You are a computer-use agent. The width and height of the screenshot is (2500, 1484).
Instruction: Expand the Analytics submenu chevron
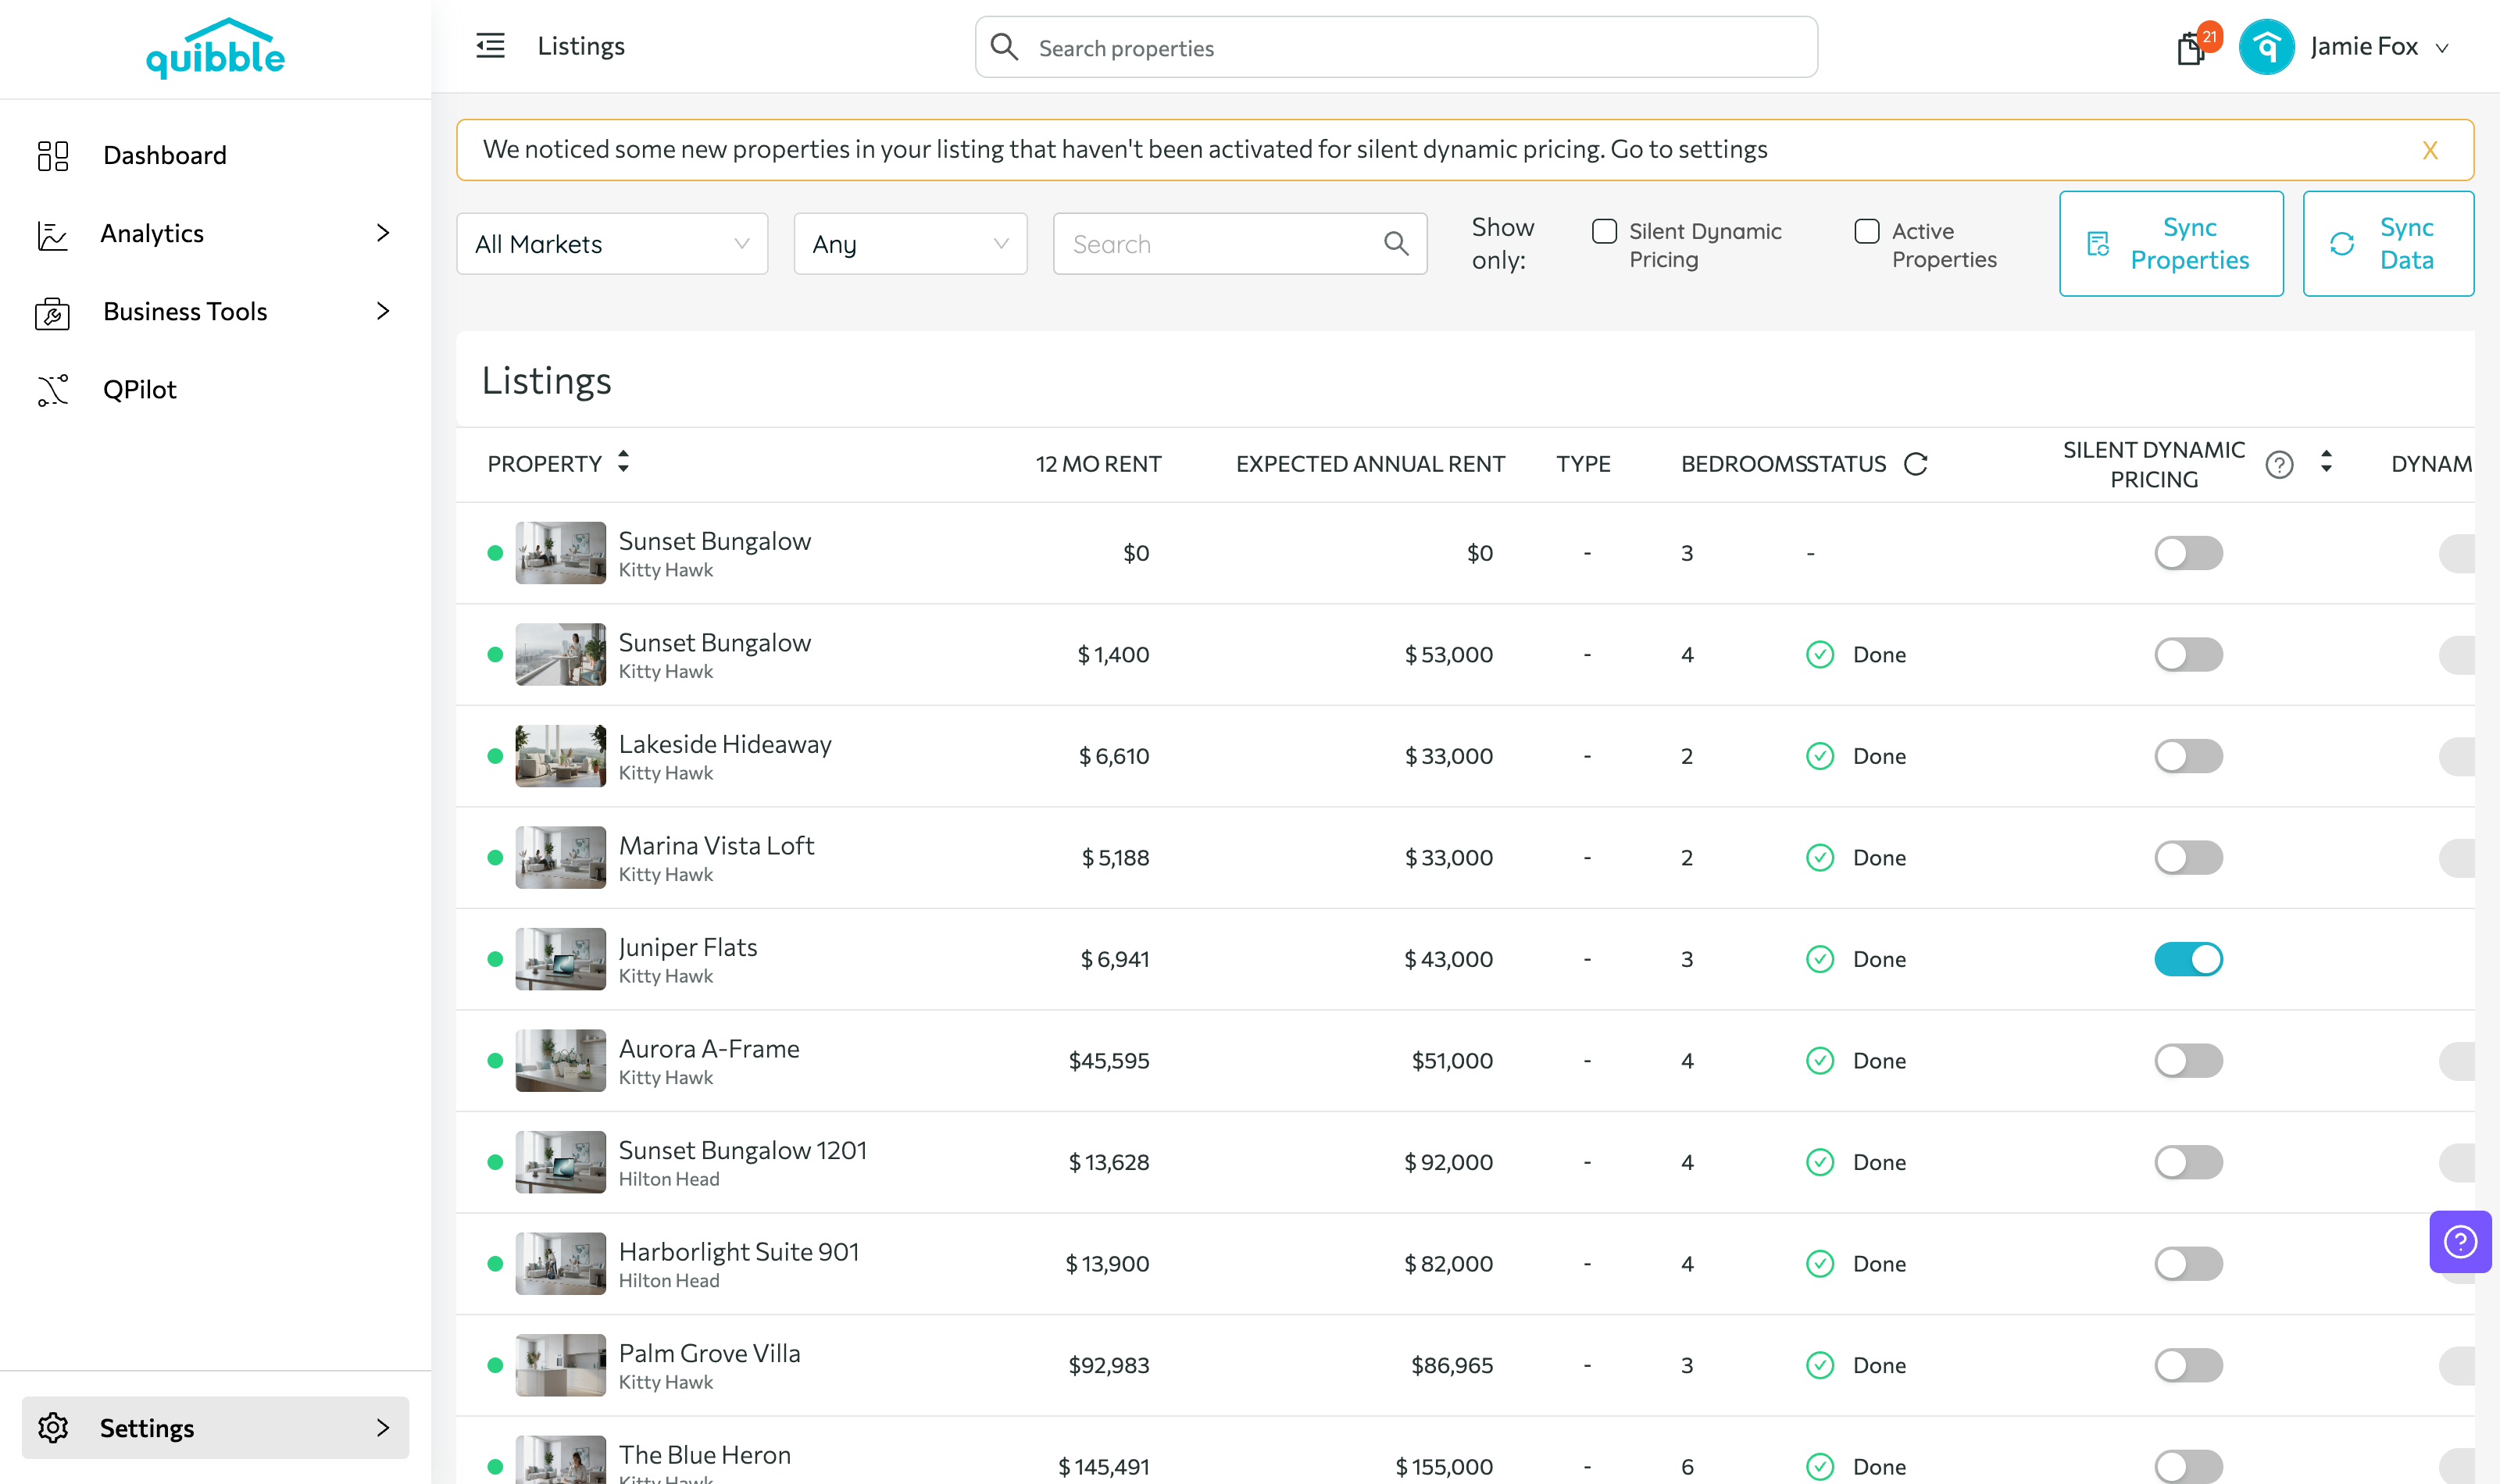382,233
